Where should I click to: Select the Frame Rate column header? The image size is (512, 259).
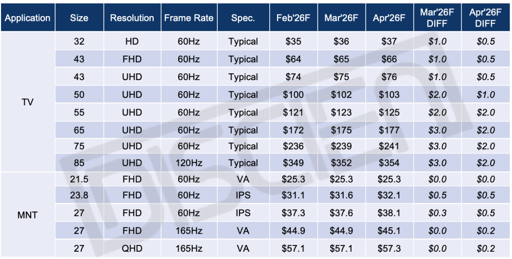pyautogui.click(x=189, y=18)
